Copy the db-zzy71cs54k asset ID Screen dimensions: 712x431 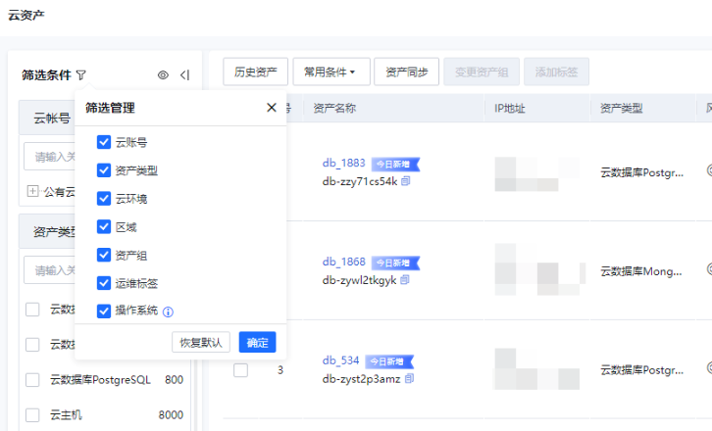pos(406,181)
